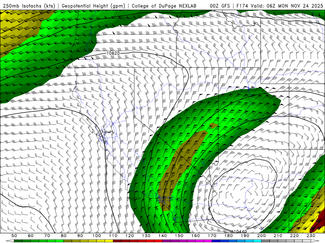Click the 100 value on the color scale
The image size is (325, 243).
(97, 236)
